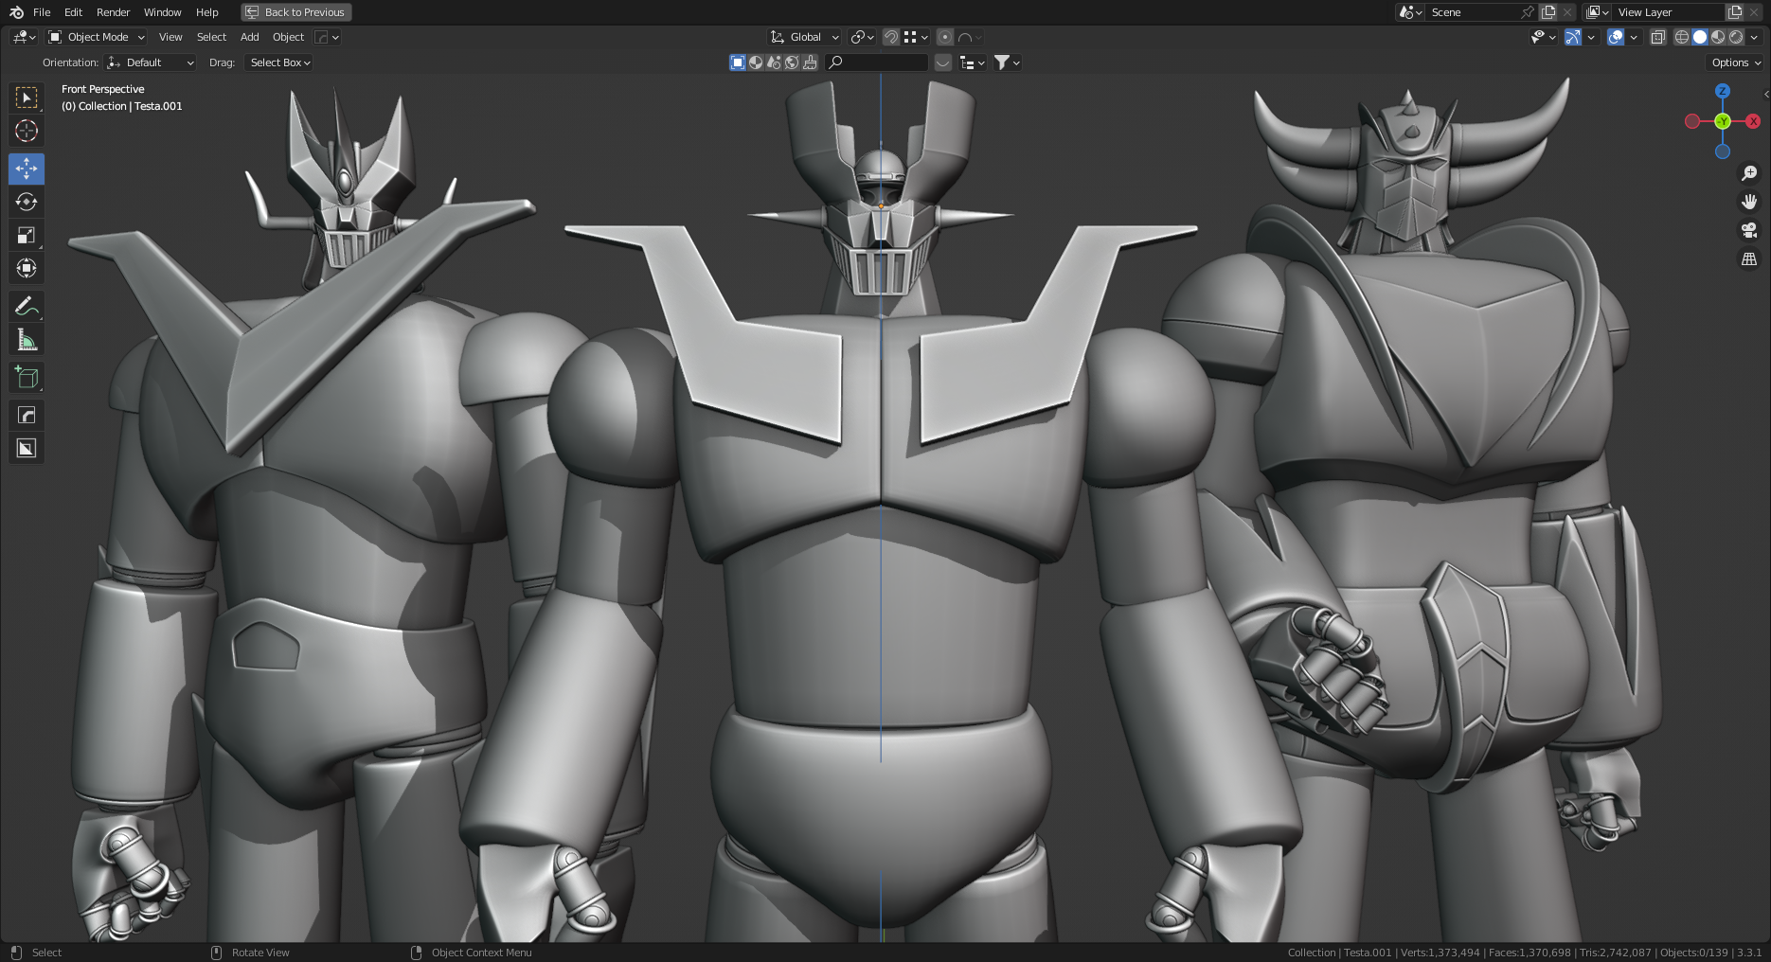
Task: Open the editor type dropdown
Action: [x=24, y=37]
